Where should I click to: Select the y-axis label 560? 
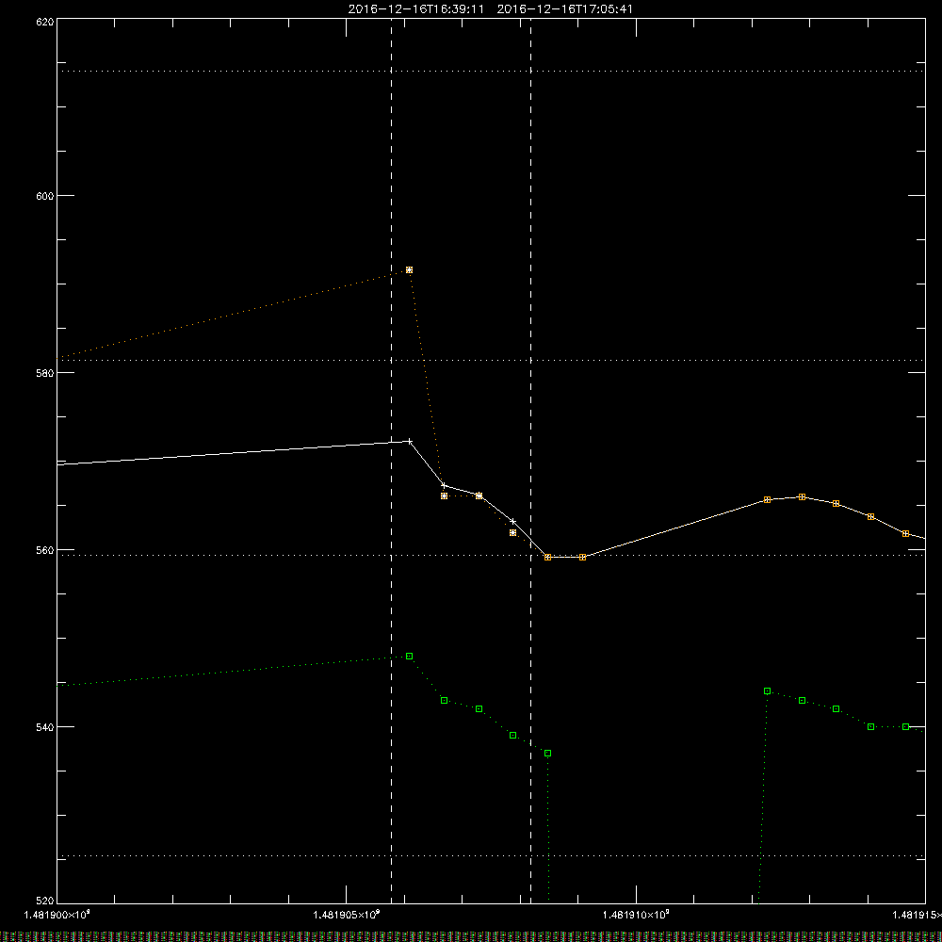point(45,550)
